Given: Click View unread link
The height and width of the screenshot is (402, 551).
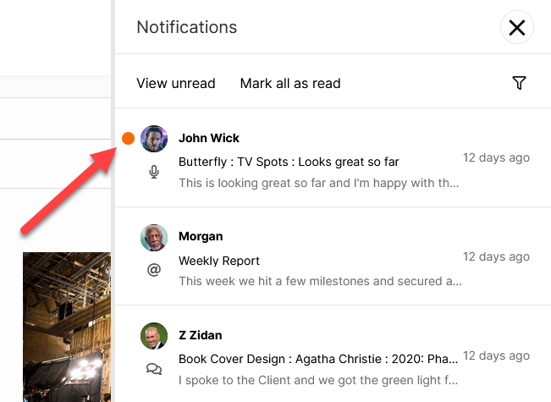Looking at the screenshot, I should point(176,83).
